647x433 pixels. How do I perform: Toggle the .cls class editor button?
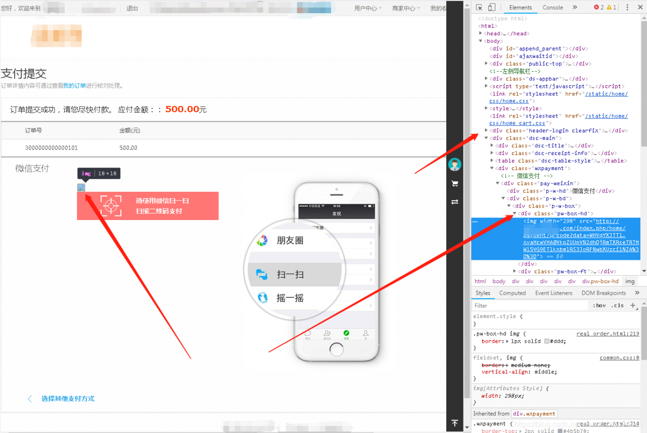tap(617, 305)
